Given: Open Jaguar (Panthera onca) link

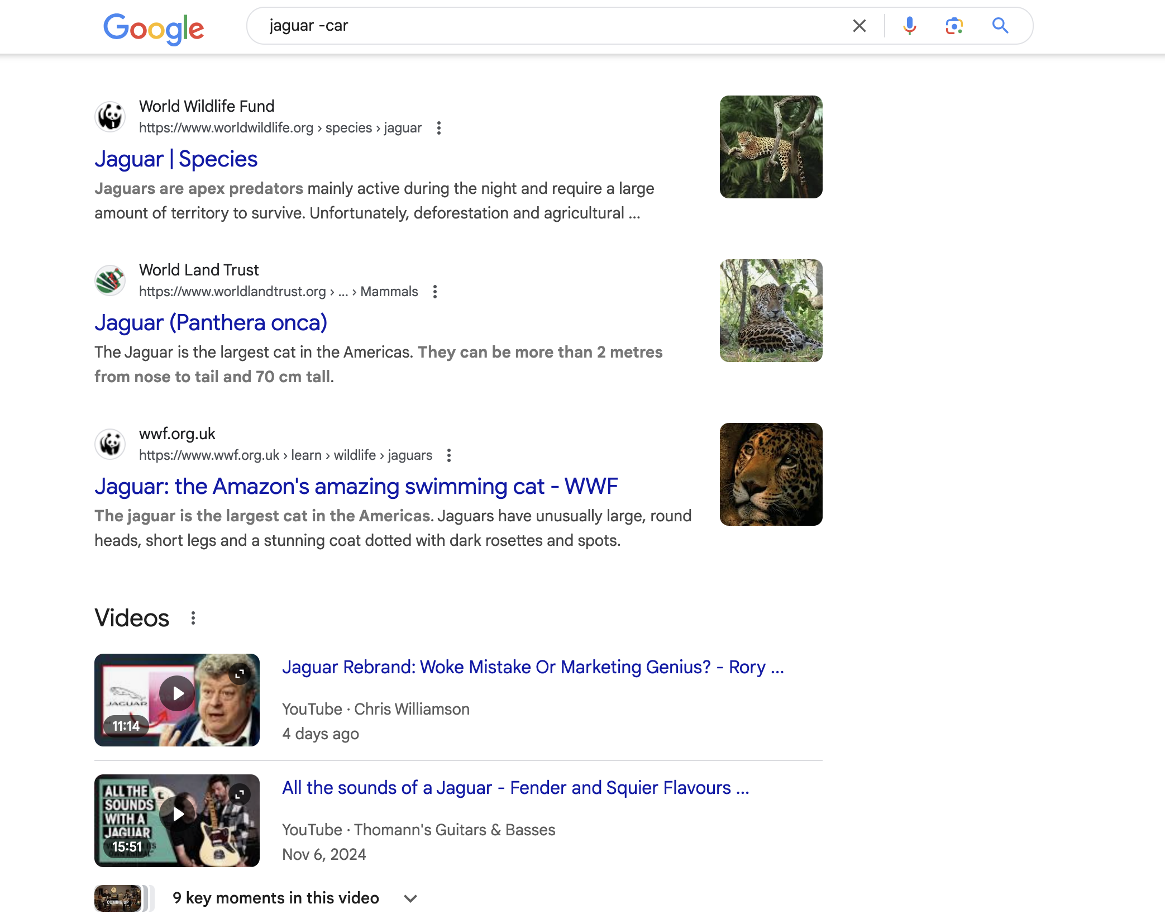Looking at the screenshot, I should click(x=211, y=323).
